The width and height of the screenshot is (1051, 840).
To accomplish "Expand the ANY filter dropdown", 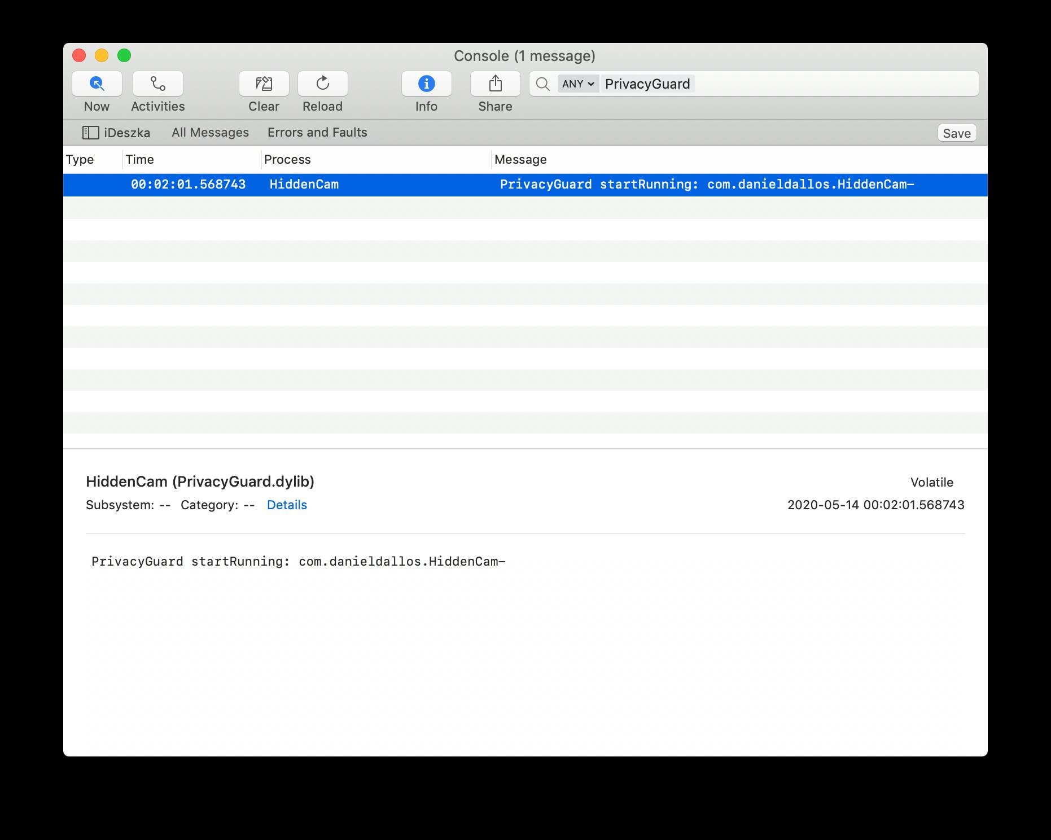I will (x=578, y=84).
